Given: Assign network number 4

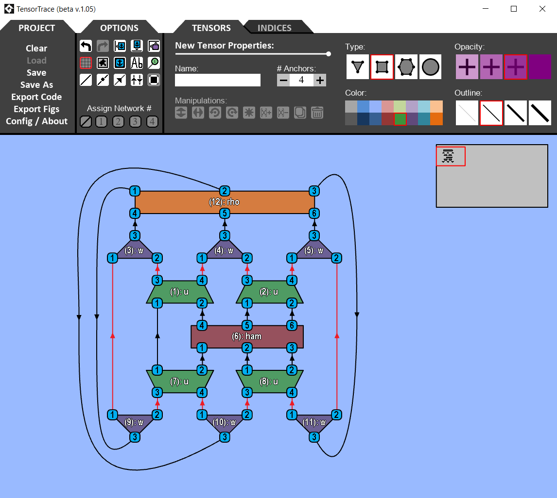Looking at the screenshot, I should click(152, 122).
